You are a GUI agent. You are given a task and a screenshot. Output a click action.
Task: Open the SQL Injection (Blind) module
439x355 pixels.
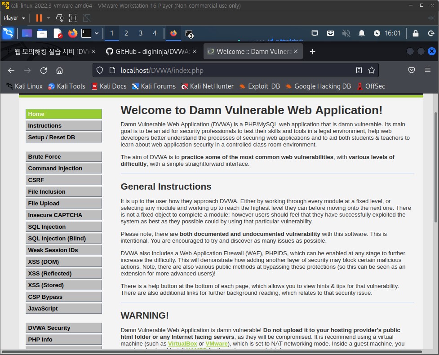[64, 239]
